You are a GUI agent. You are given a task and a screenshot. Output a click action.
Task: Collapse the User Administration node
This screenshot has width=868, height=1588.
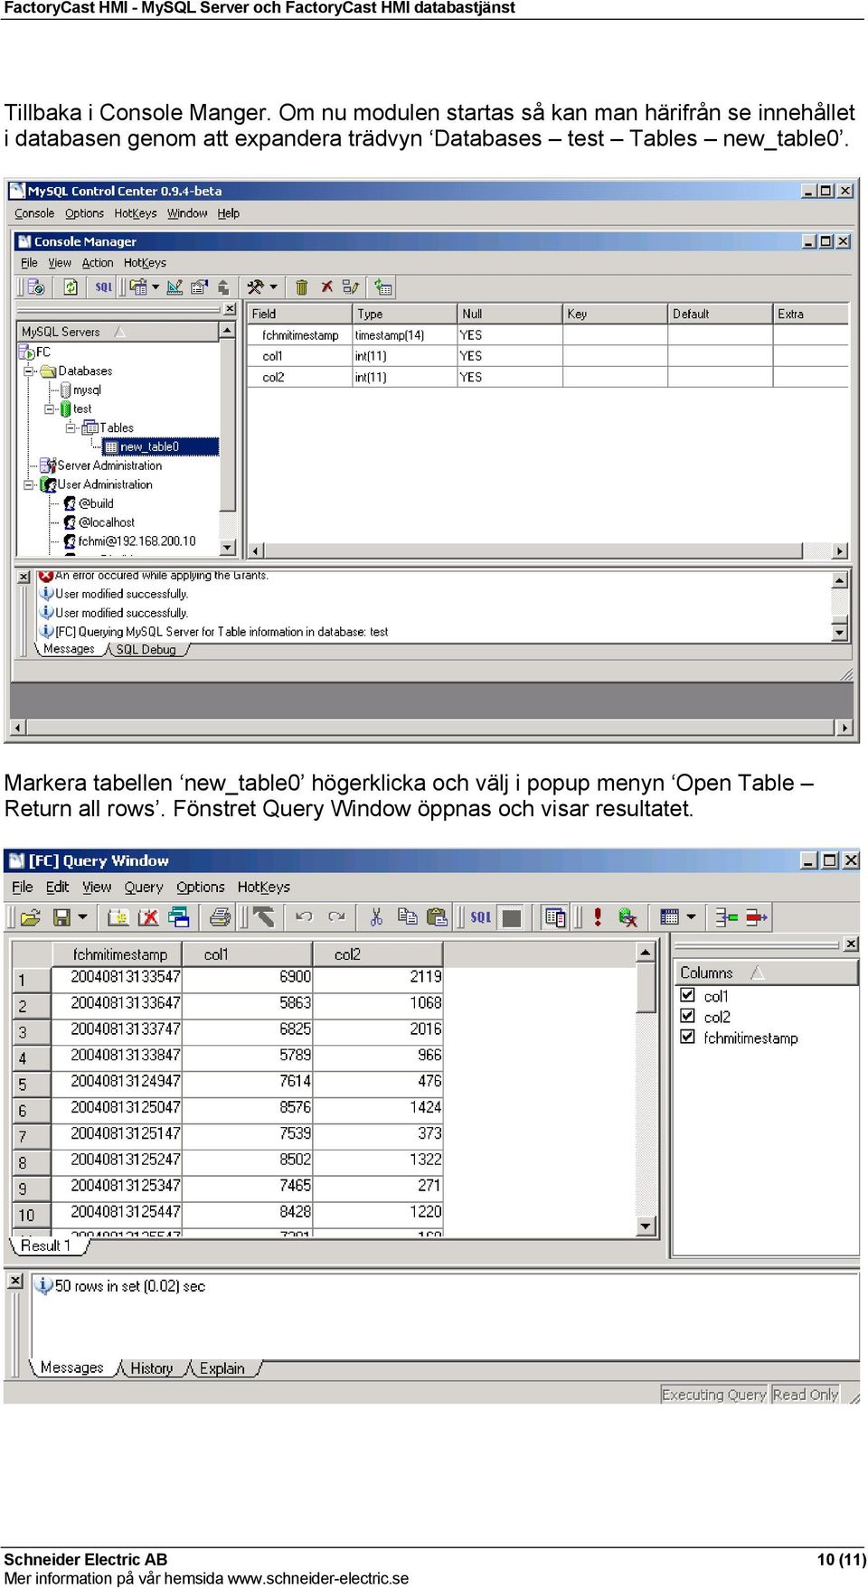point(29,484)
